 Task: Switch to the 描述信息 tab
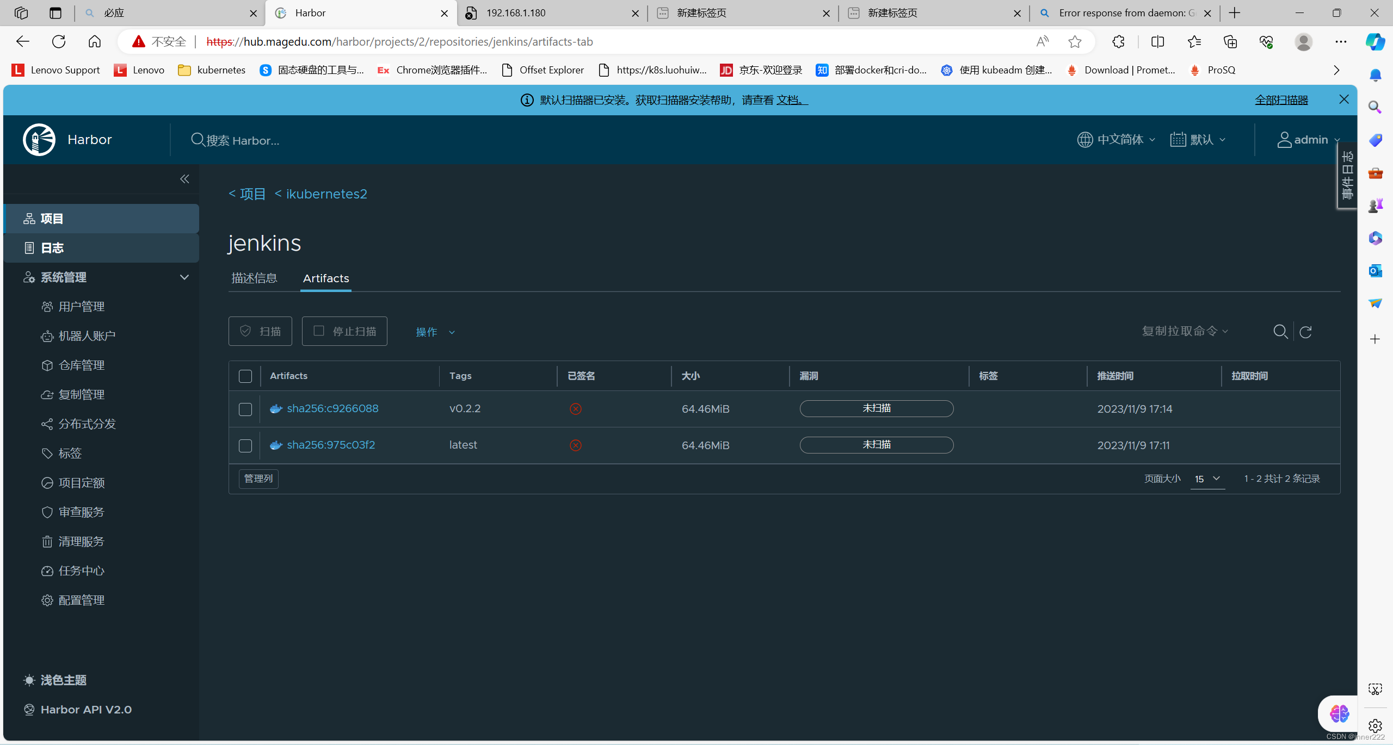pos(254,278)
